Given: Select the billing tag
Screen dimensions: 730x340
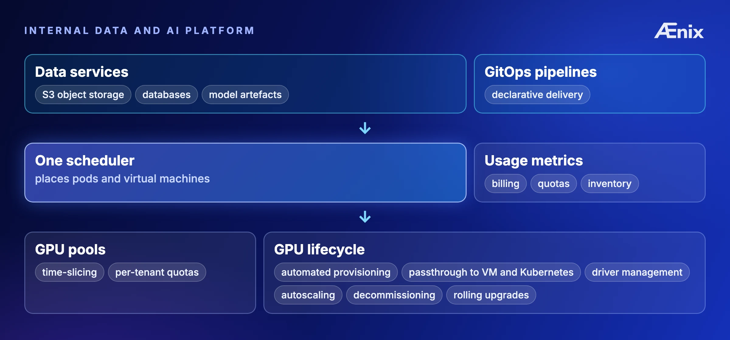Looking at the screenshot, I should pyautogui.click(x=506, y=184).
